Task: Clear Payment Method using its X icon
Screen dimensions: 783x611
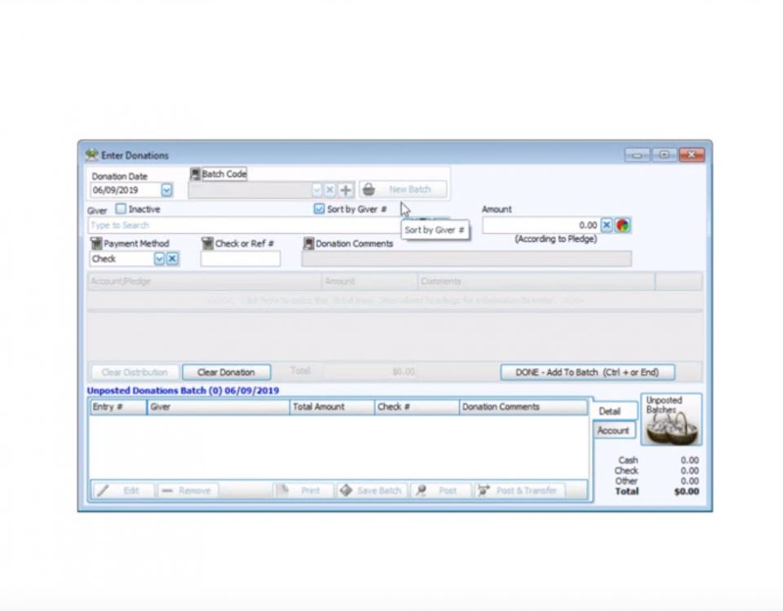Action: (173, 259)
